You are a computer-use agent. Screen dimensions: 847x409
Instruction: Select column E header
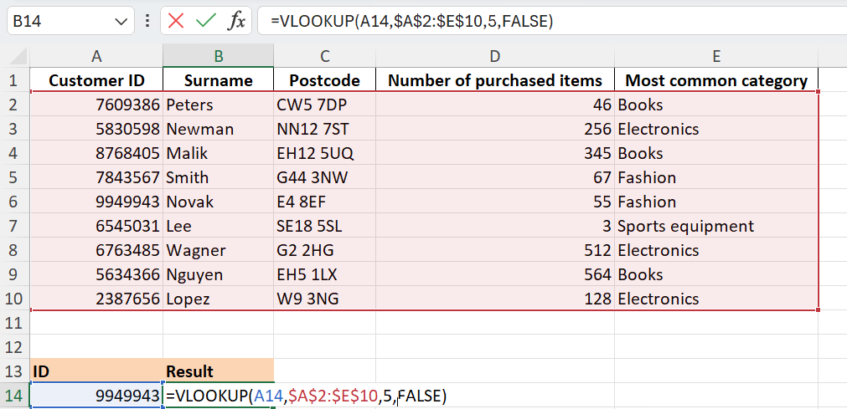pos(716,56)
